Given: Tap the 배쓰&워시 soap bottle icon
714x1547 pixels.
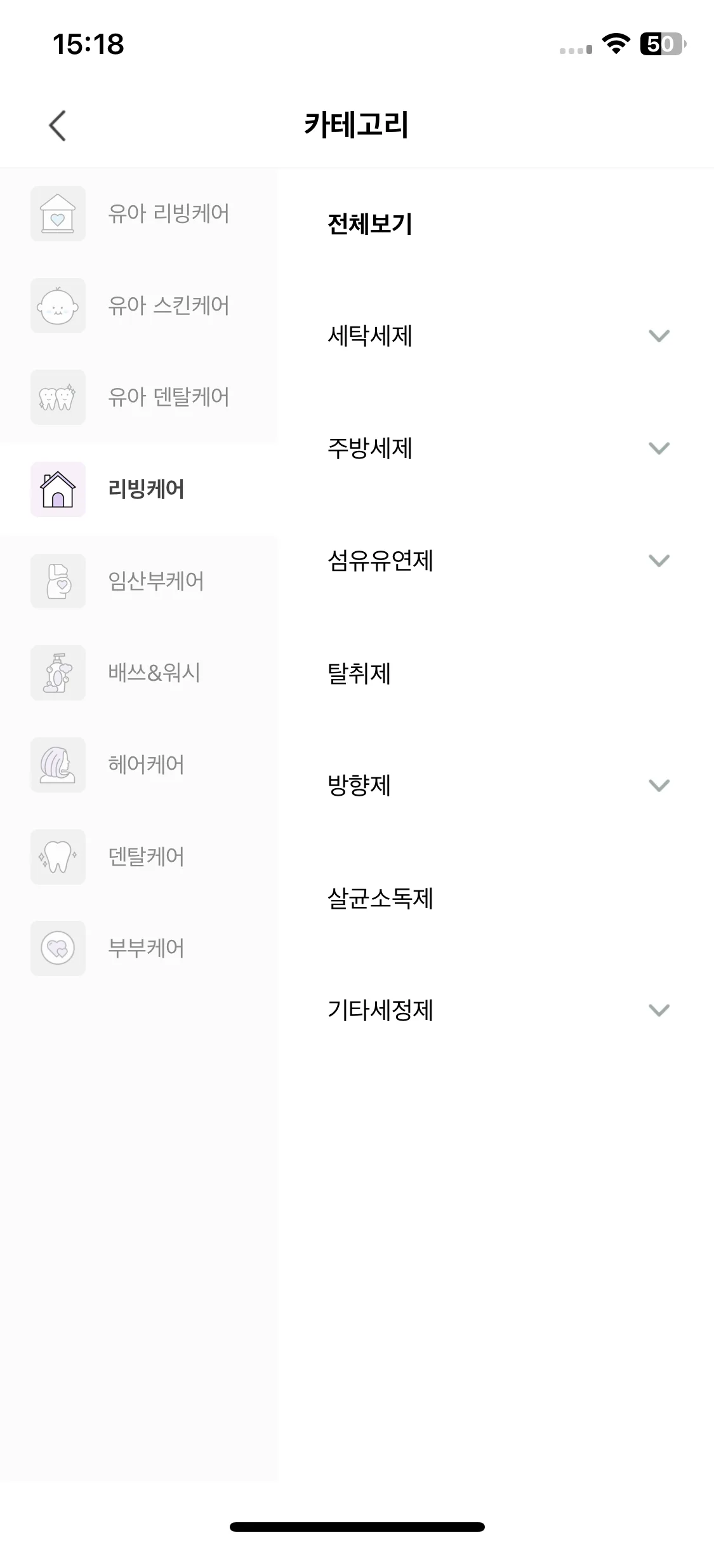Looking at the screenshot, I should click(x=58, y=673).
